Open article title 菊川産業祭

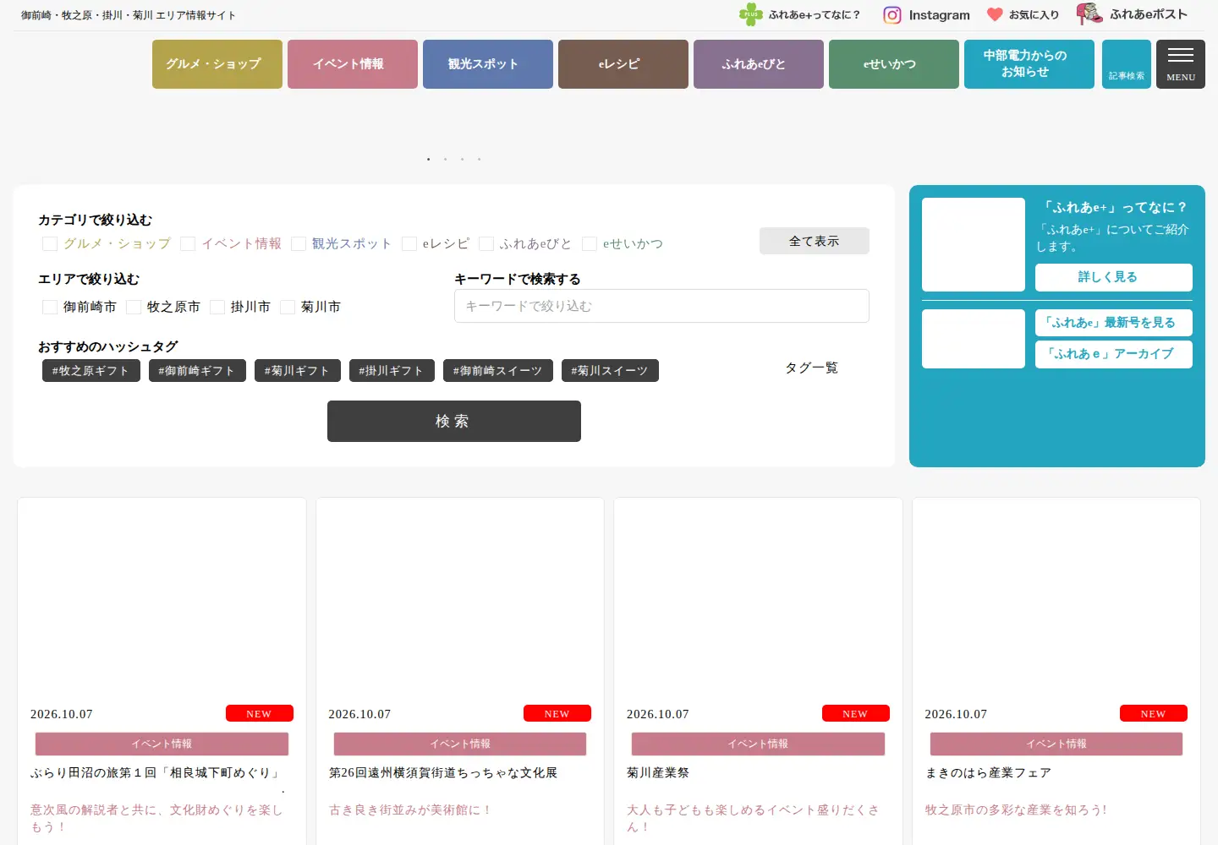coord(658,773)
